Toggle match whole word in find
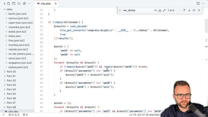The height and width of the screenshot is (117, 208). [160, 10]
